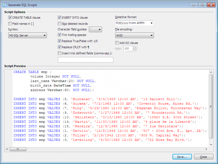Click the 'Hellstern' INSERT row

[108, 117]
